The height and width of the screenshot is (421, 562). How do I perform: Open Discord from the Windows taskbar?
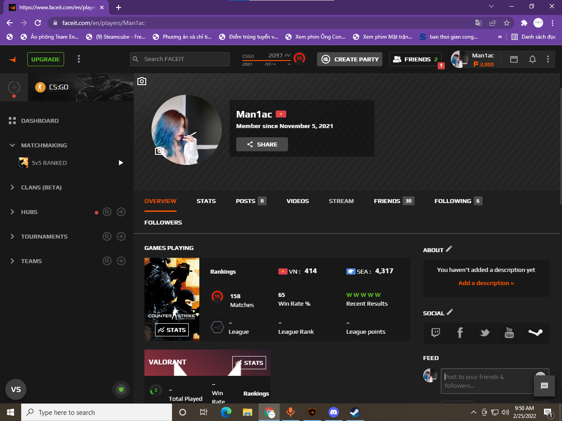334,412
